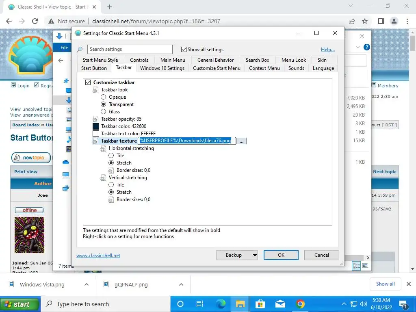Click the volume speaker icon in system tray
This screenshot has width=416, height=312.
click(364, 304)
